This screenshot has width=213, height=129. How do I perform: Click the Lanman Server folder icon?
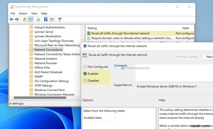[x=31, y=32]
